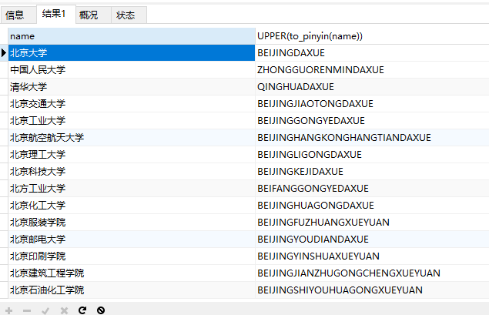Click the add record plus icon
This screenshot has height=315, width=489.
tap(8, 310)
